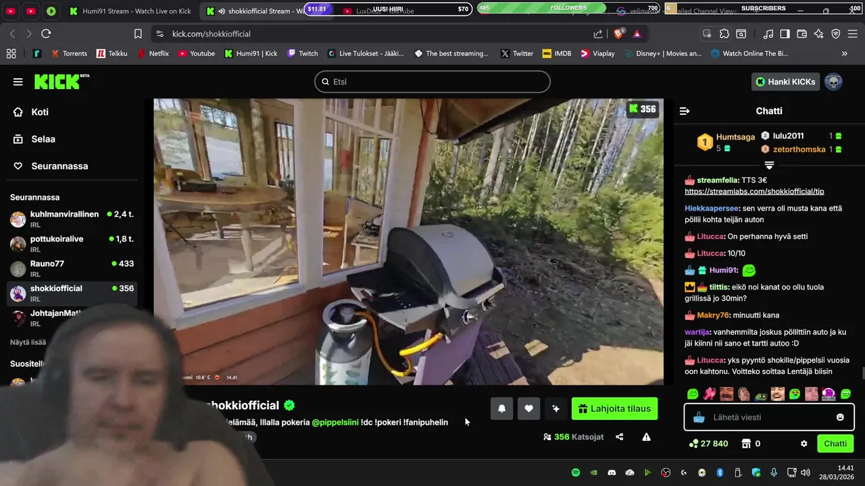The image size is (865, 486).
Task: Open the IMDB bookmark
Action: coord(556,53)
